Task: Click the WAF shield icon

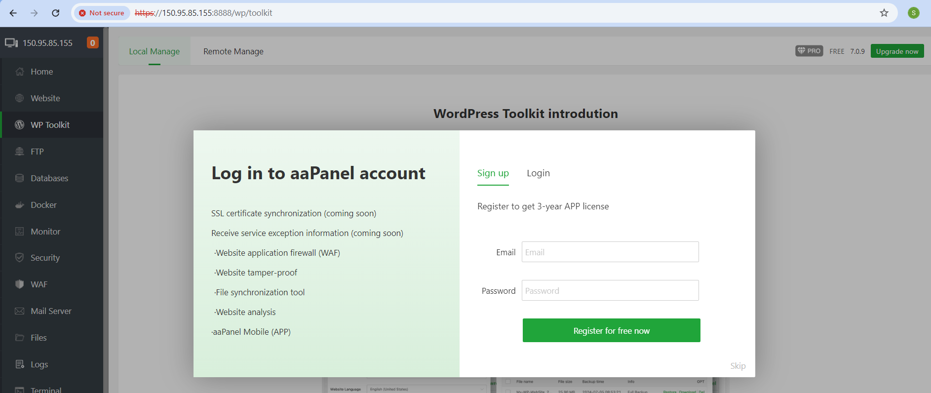Action: coord(20,284)
